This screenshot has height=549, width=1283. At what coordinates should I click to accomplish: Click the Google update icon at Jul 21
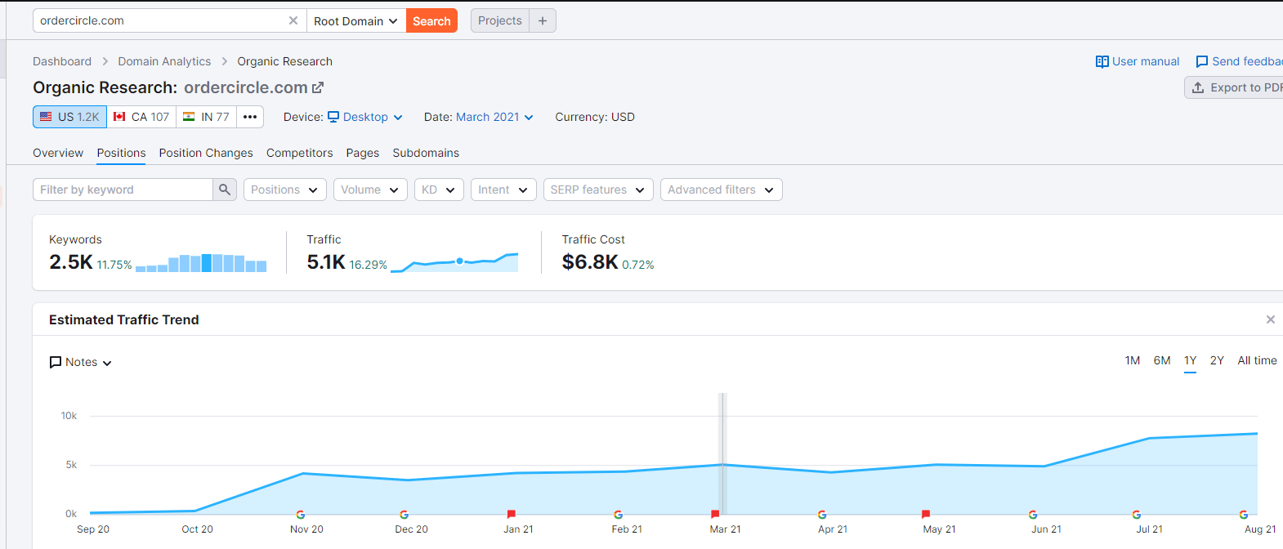(1137, 515)
